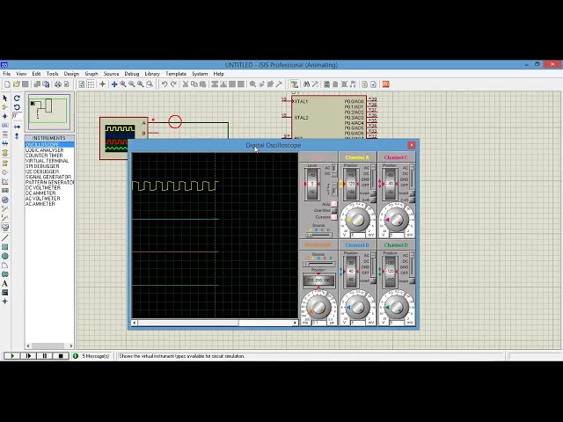Click the Junction dot mode icon

click(x=5, y=116)
